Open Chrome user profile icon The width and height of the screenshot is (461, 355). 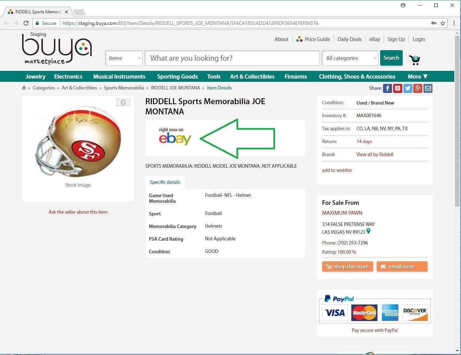tap(403, 5)
